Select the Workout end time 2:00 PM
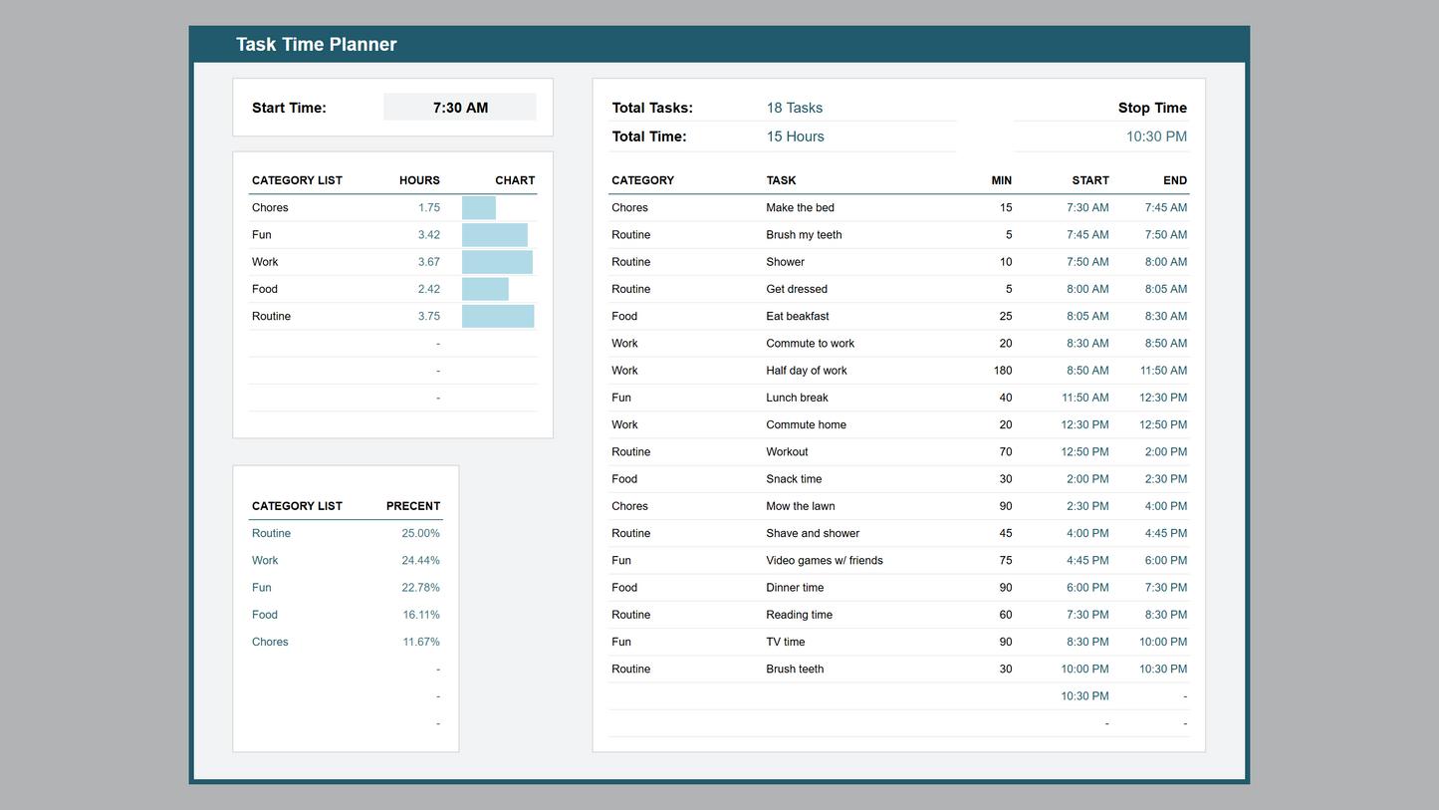Viewport: 1439px width, 810px height. click(x=1165, y=452)
